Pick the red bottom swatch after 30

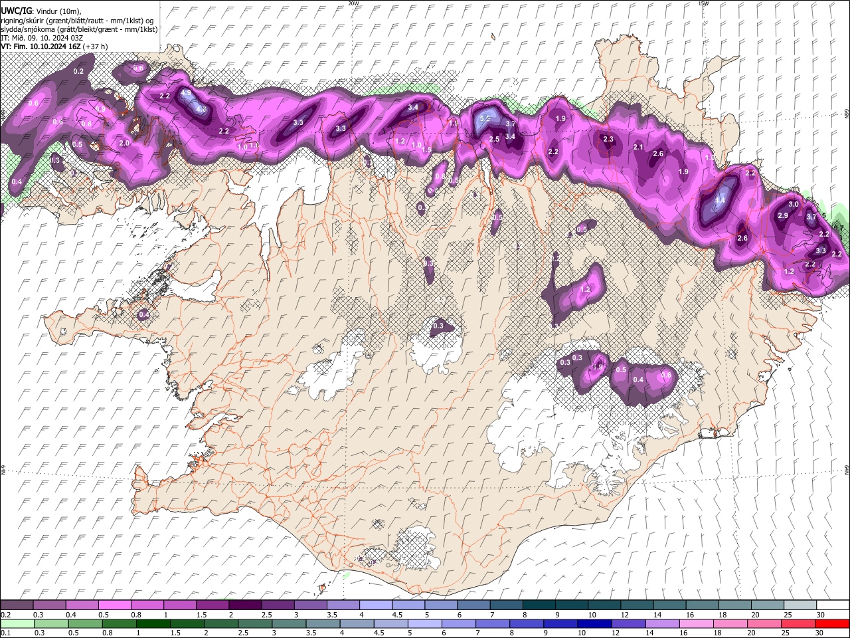tap(833, 623)
